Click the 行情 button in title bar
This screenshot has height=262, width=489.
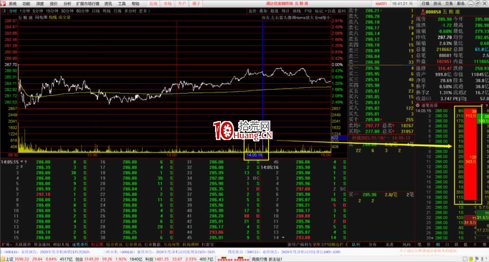click(425, 4)
